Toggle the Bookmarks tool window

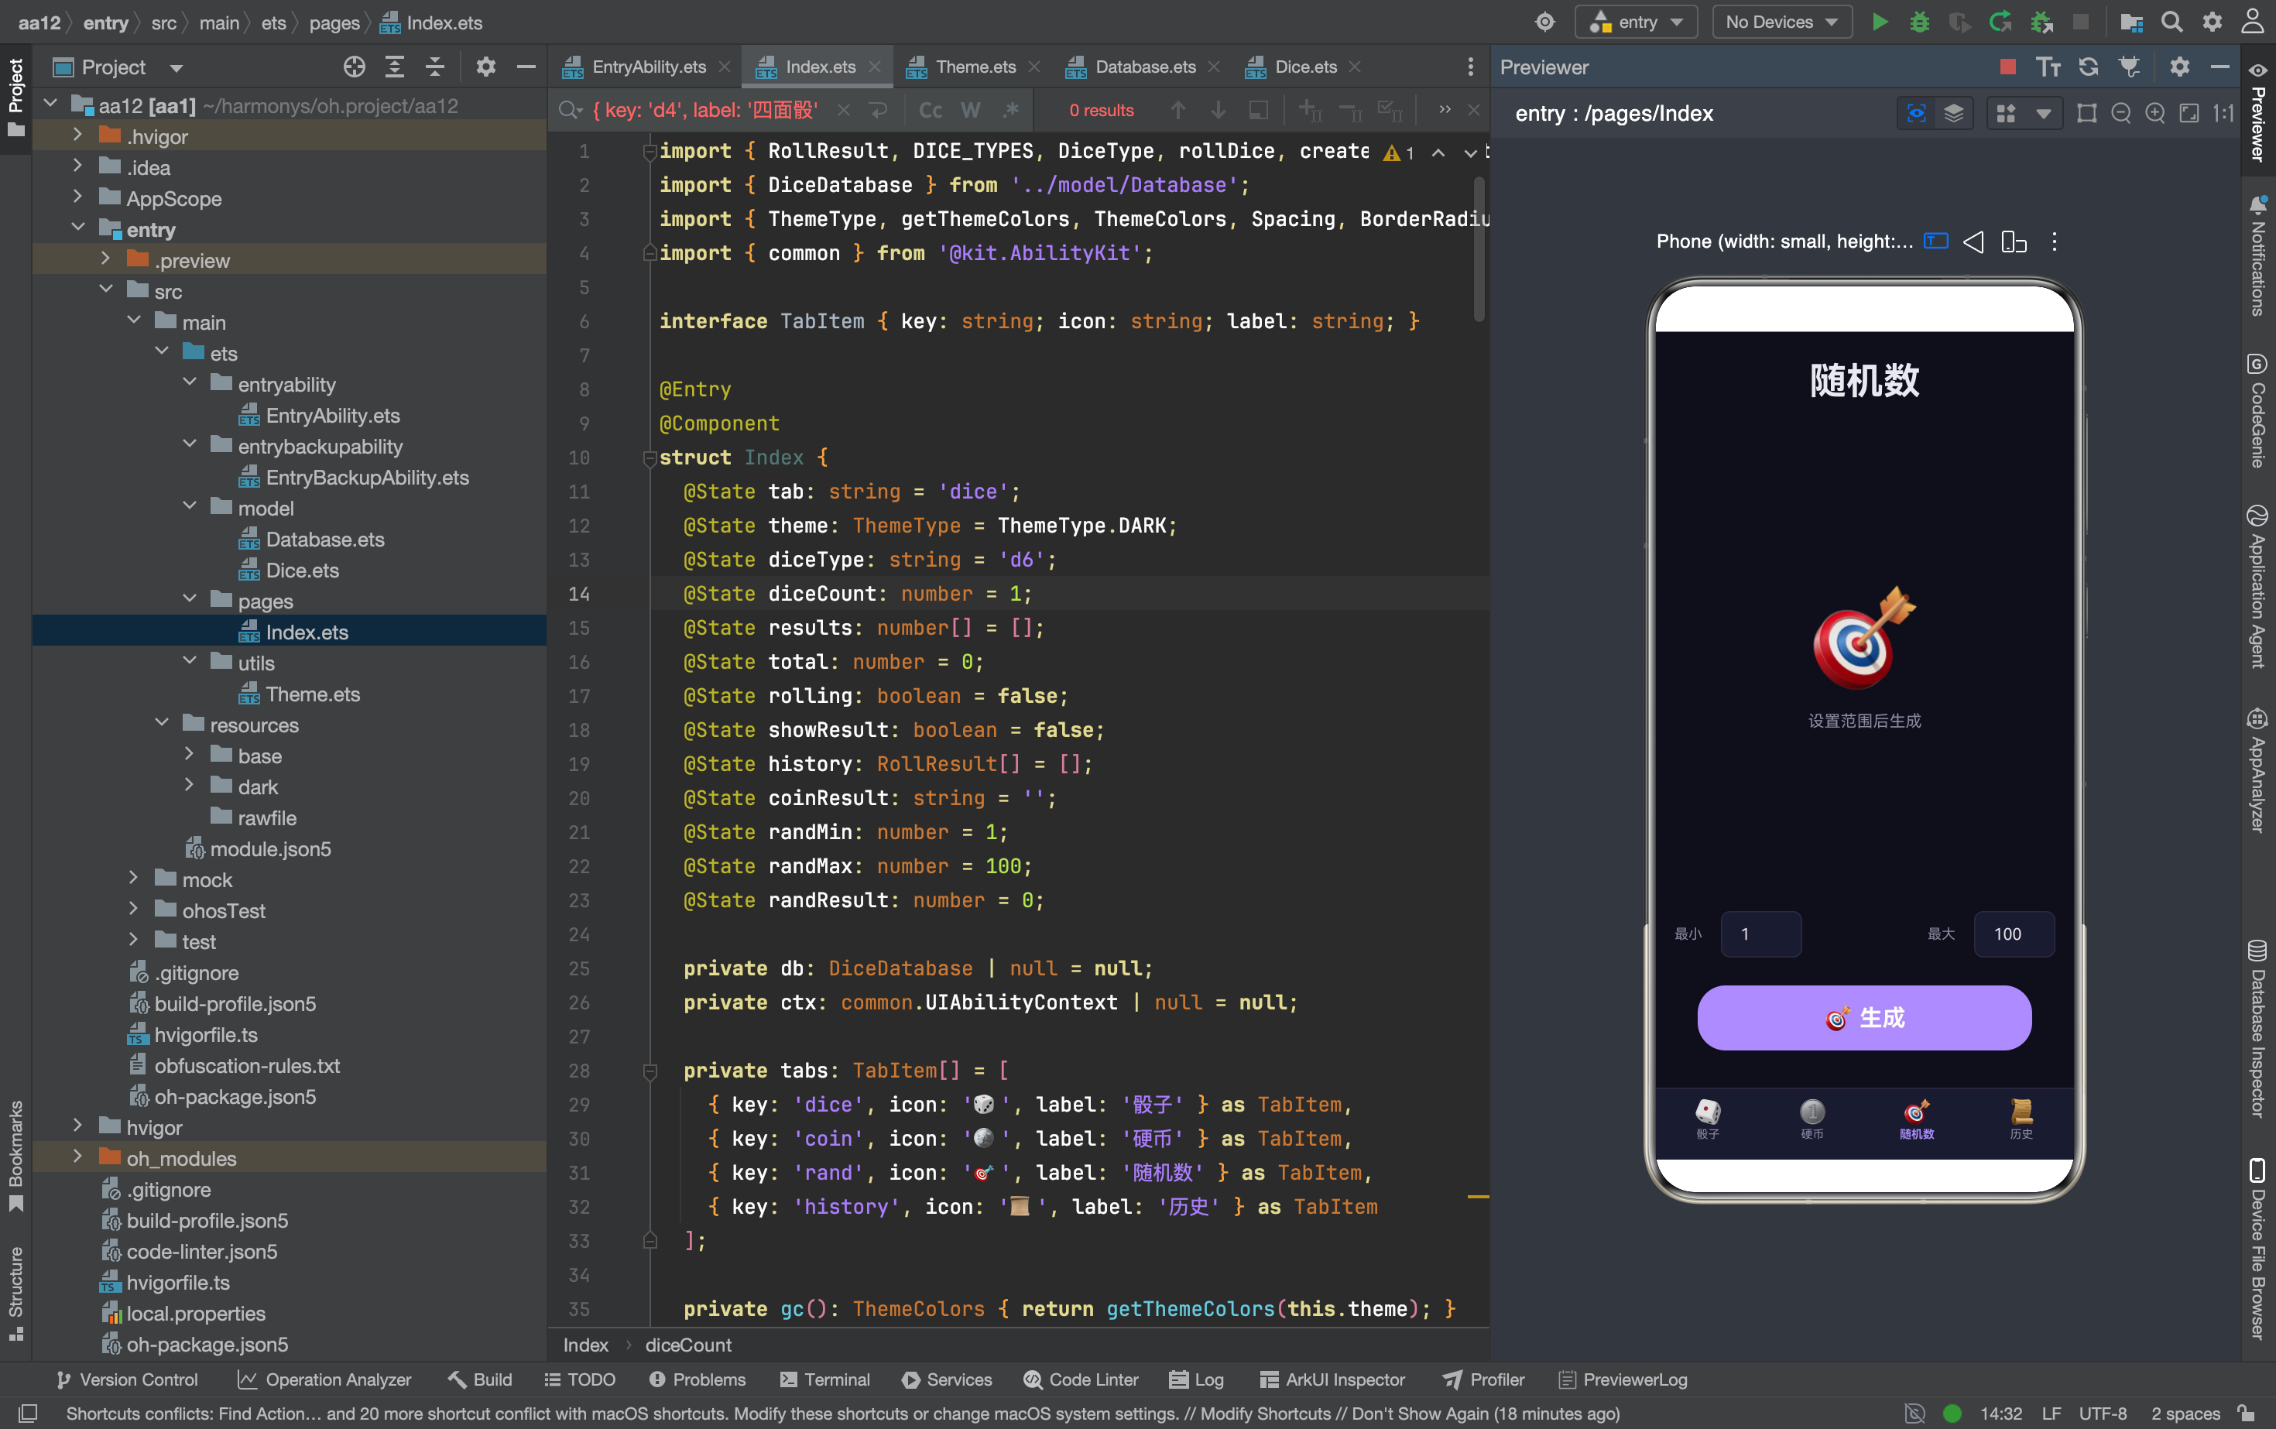click(x=16, y=1155)
